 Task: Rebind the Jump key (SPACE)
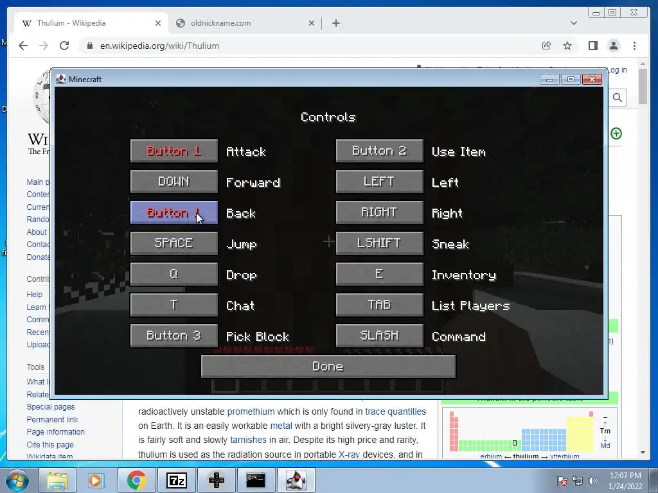(x=173, y=243)
